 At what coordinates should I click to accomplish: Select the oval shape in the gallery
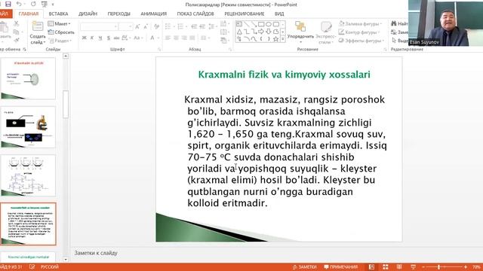(x=269, y=24)
